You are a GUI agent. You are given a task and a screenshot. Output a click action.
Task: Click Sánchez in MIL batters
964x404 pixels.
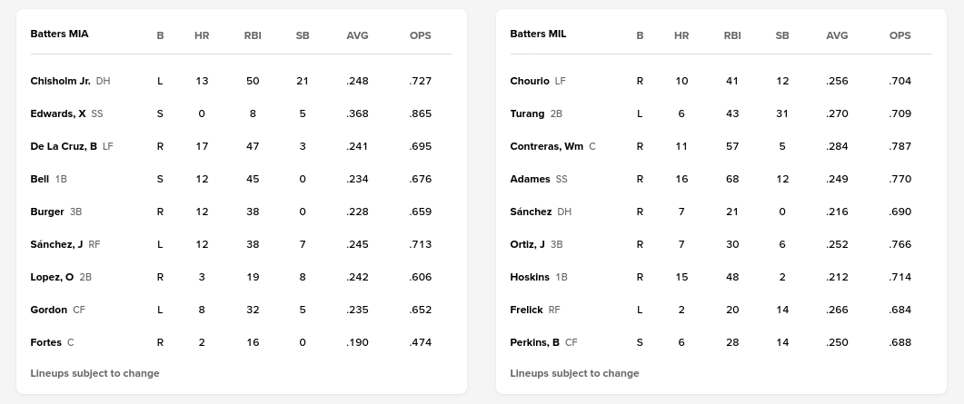pos(531,212)
